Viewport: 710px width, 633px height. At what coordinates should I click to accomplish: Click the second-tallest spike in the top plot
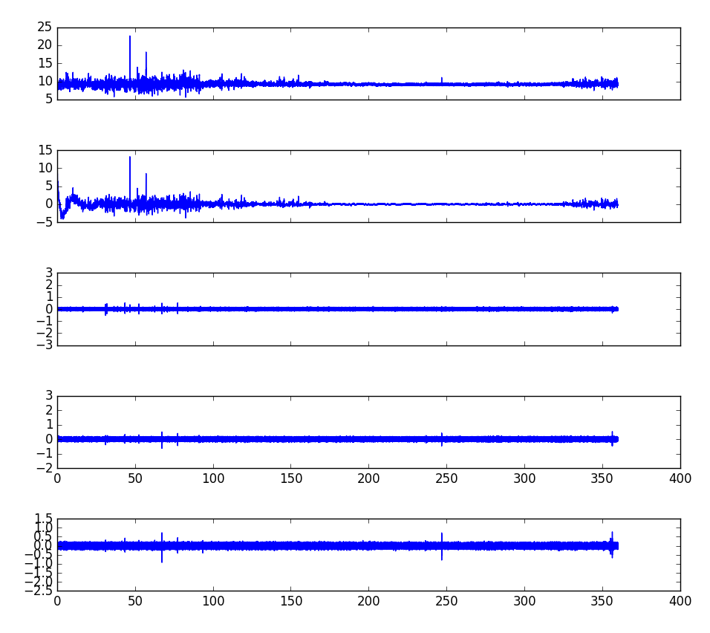146,54
